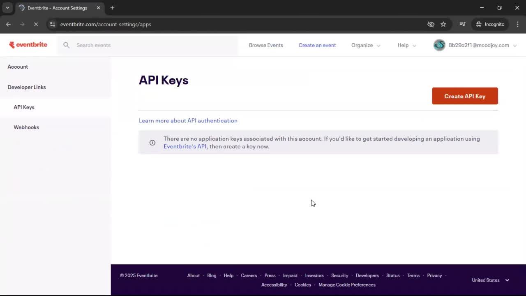
Task: Open site information icon in address bar
Action: tap(52, 24)
